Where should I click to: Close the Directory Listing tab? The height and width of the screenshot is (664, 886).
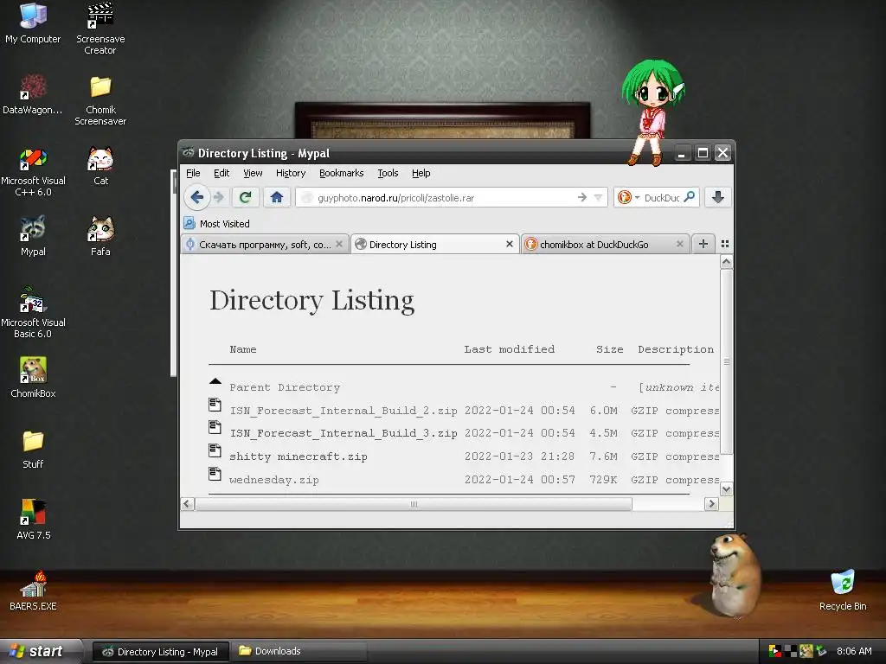(509, 244)
